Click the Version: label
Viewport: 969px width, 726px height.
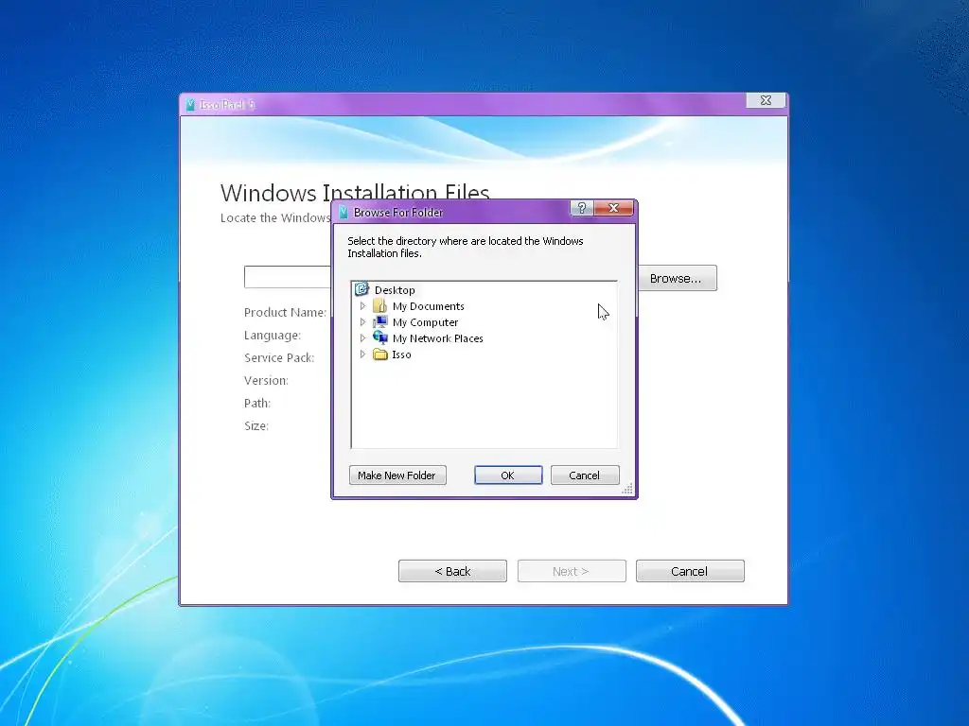tap(266, 380)
